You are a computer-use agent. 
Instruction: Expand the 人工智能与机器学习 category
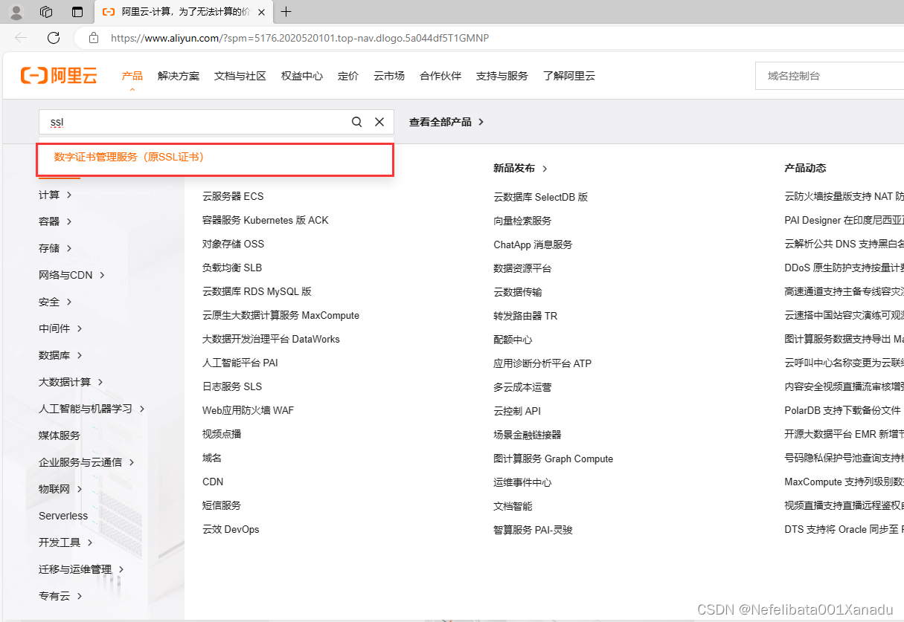[x=92, y=409]
